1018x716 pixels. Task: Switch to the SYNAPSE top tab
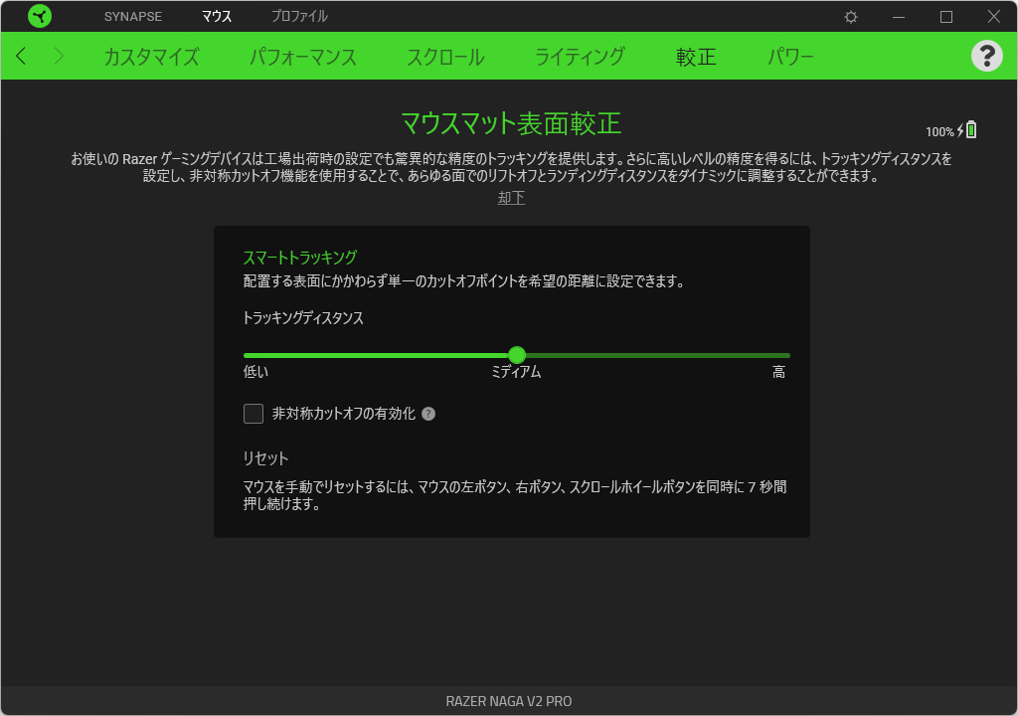point(132,17)
